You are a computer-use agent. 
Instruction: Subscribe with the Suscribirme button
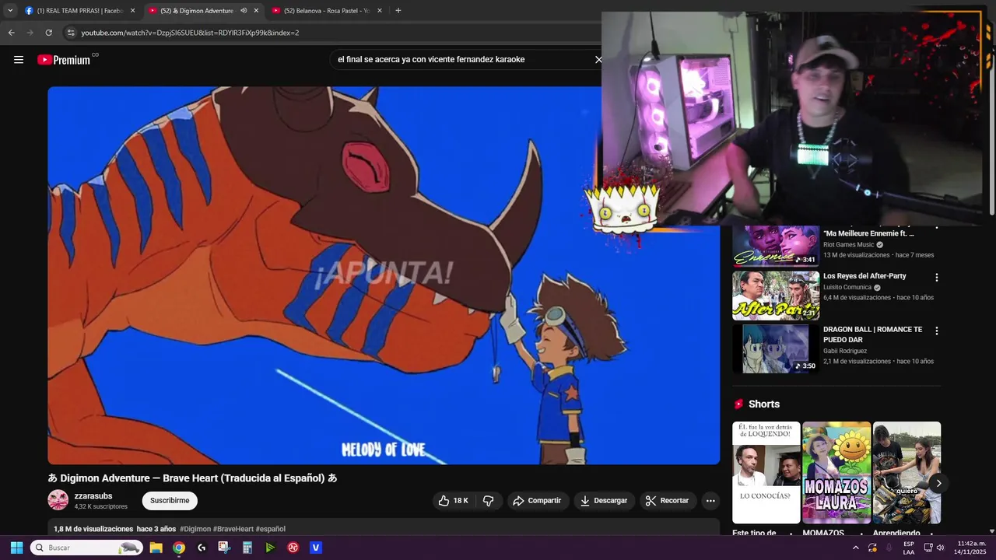point(170,501)
